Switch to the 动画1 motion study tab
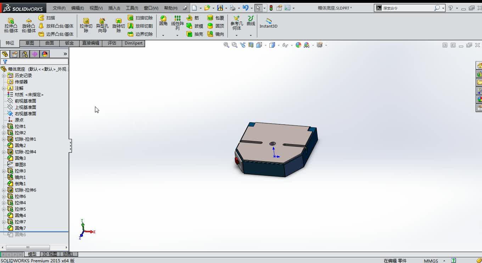Screen dimensions: 482x263 pyautogui.click(x=68, y=254)
